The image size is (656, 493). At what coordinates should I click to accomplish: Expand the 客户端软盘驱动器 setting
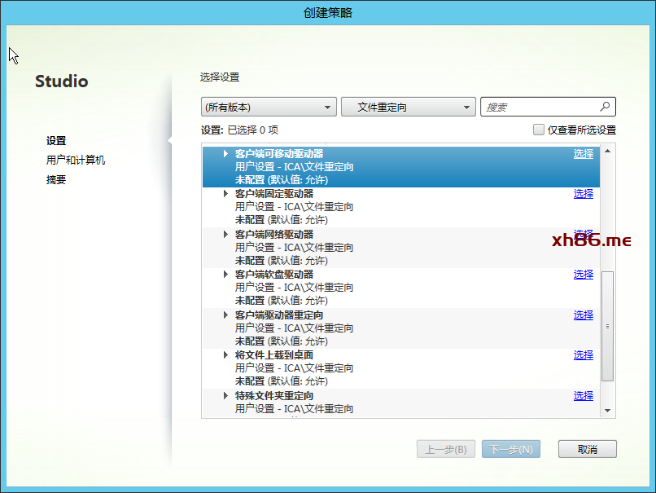(226, 275)
